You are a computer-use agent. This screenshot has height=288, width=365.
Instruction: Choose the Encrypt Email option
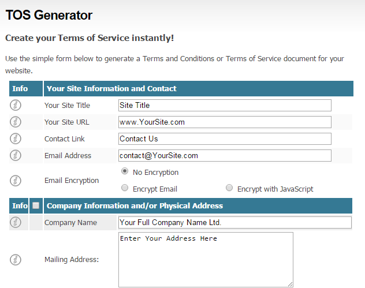125,188
